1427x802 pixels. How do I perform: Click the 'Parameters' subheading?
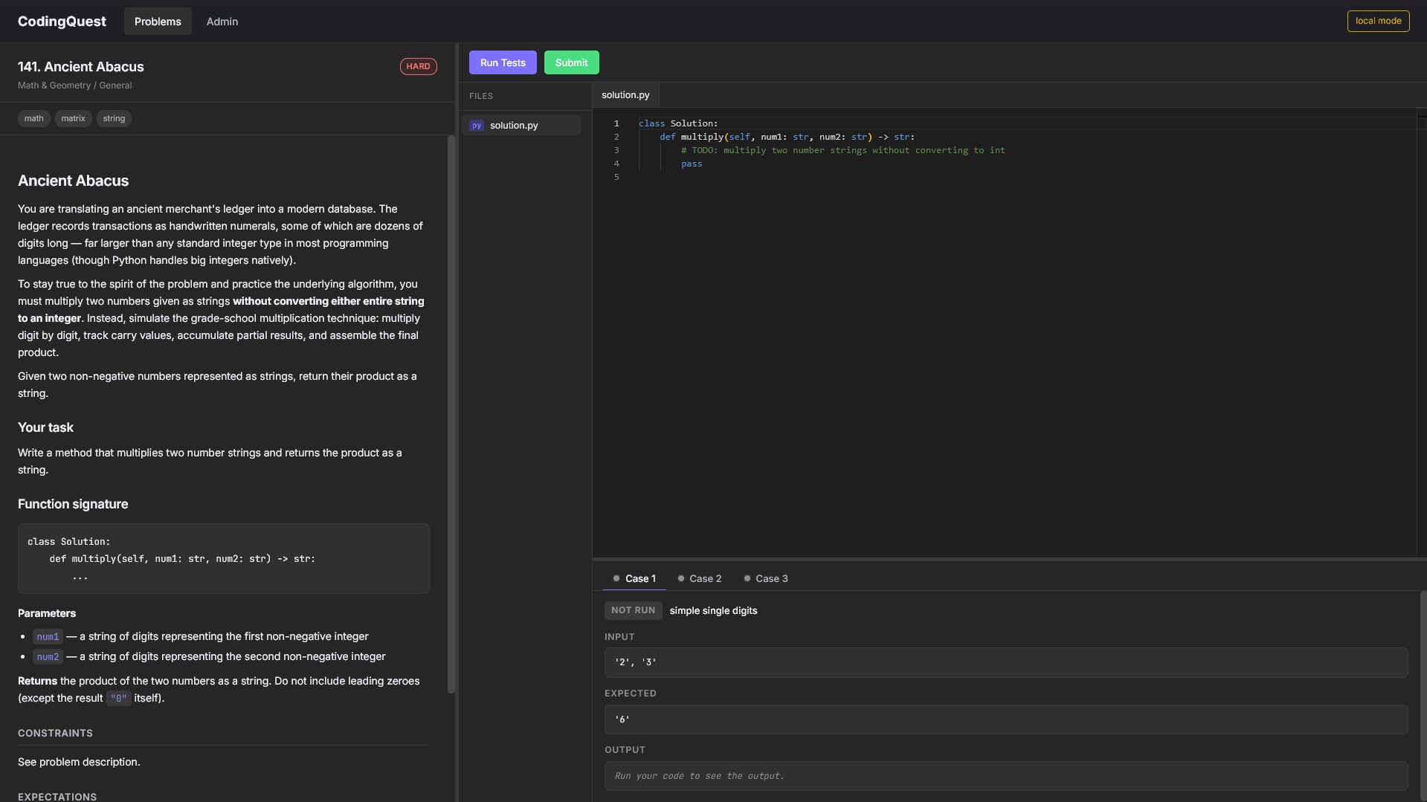pos(47,613)
